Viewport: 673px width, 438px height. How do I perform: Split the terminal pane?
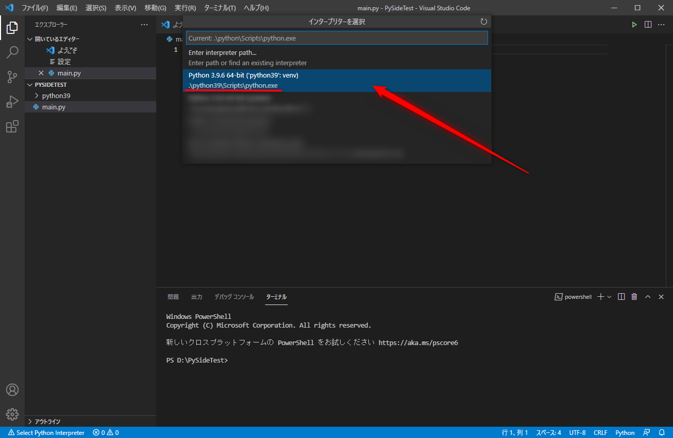point(621,297)
